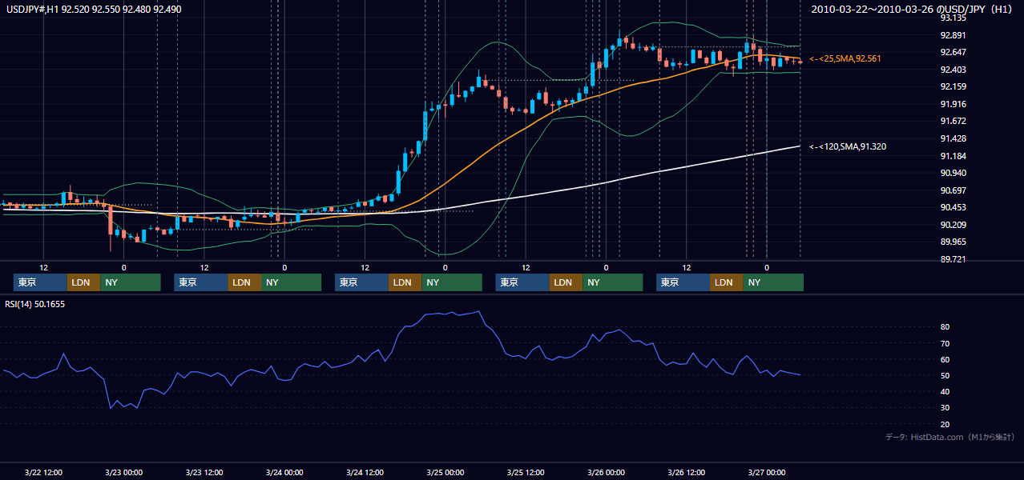
Task: Select the 120 SMA label reading 91.320
Action: point(848,146)
